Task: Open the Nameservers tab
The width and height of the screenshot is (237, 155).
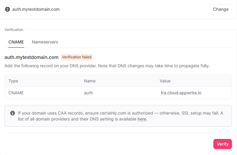Action: 45,42
